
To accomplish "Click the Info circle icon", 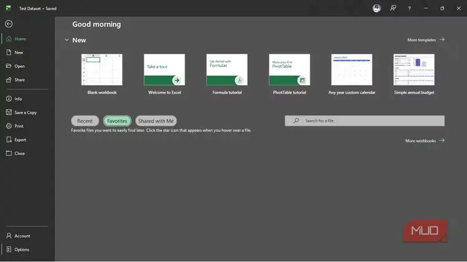I will click(x=9, y=99).
